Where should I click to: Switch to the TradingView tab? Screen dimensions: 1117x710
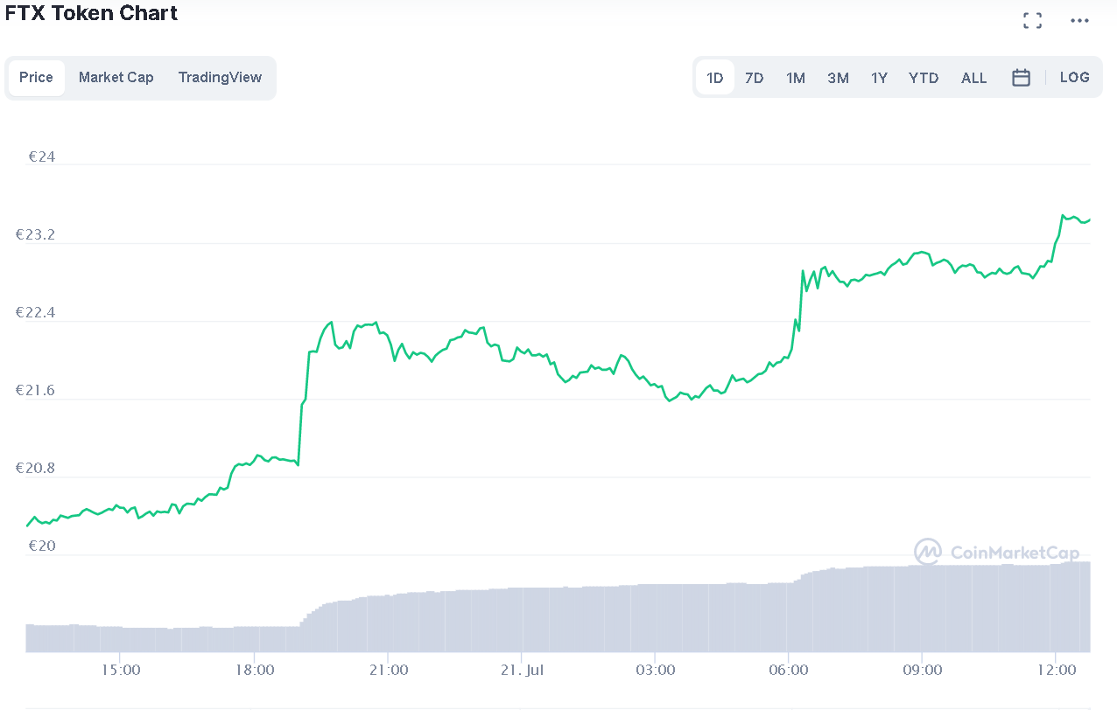220,77
